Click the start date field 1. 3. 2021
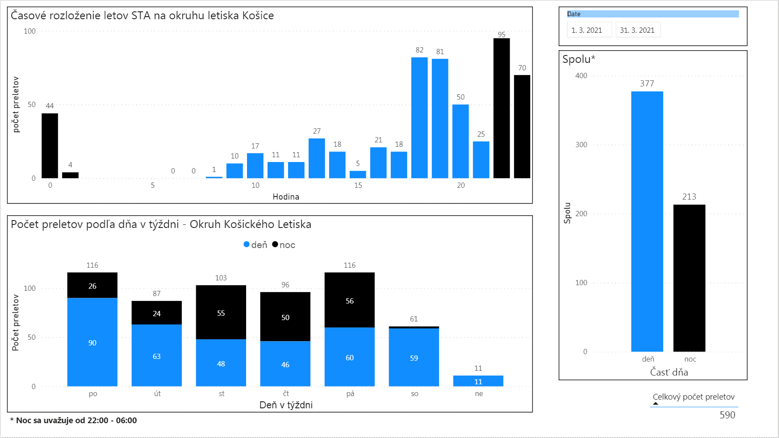Viewport: 779px width, 438px height. [x=589, y=30]
